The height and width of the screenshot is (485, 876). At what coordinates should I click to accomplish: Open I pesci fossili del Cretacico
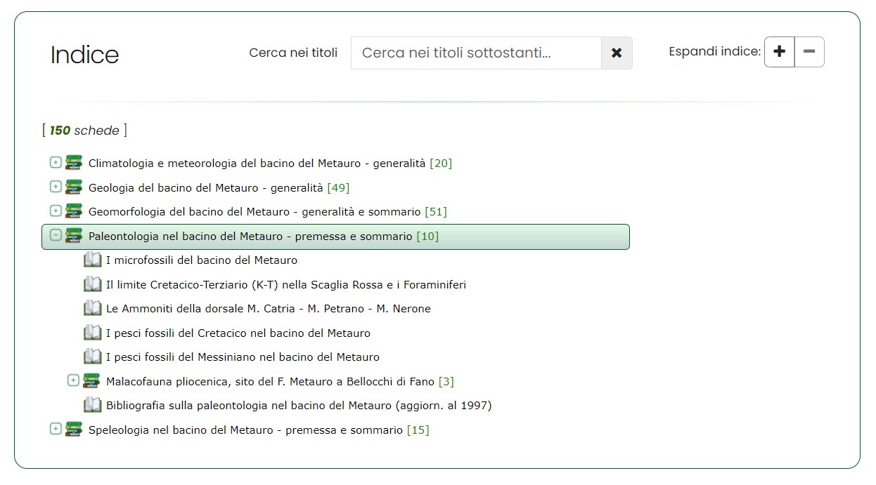(x=238, y=333)
